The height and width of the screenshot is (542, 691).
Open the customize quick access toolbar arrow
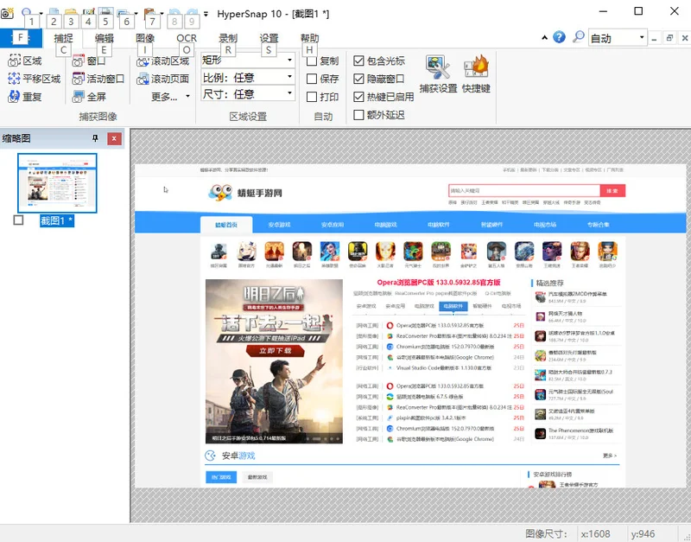(x=206, y=14)
